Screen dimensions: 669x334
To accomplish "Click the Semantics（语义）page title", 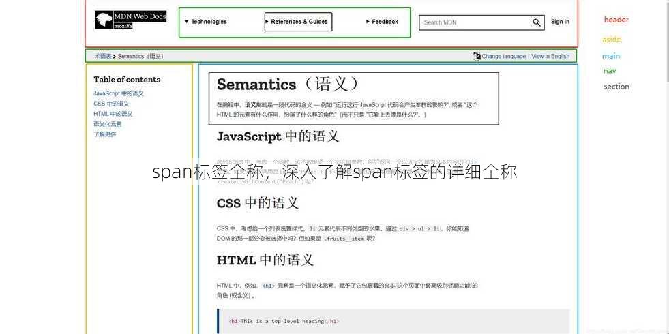I will pos(289,84).
